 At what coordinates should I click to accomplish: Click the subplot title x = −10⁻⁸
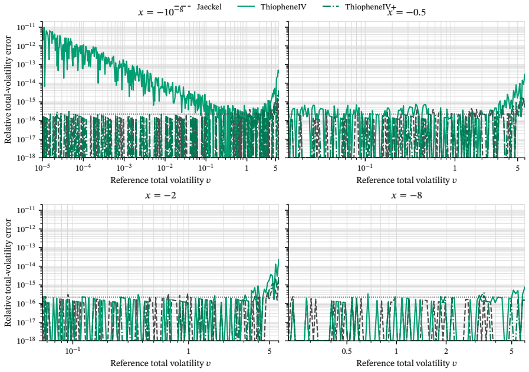[160, 11]
